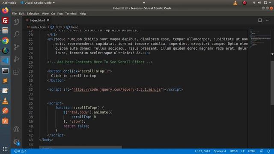The image size is (274, 154).
Task: Launch VLC media player from dock
Action: coord(5,101)
